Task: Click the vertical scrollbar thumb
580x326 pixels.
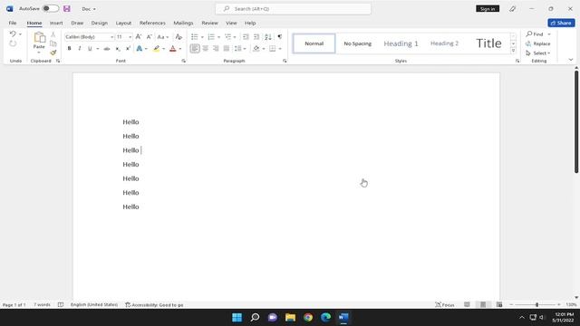Action: tap(576, 121)
